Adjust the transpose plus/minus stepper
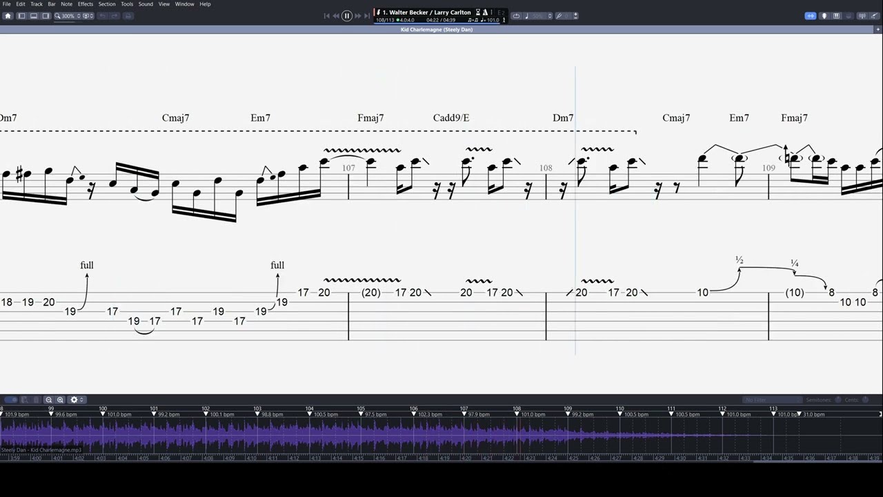 click(575, 16)
